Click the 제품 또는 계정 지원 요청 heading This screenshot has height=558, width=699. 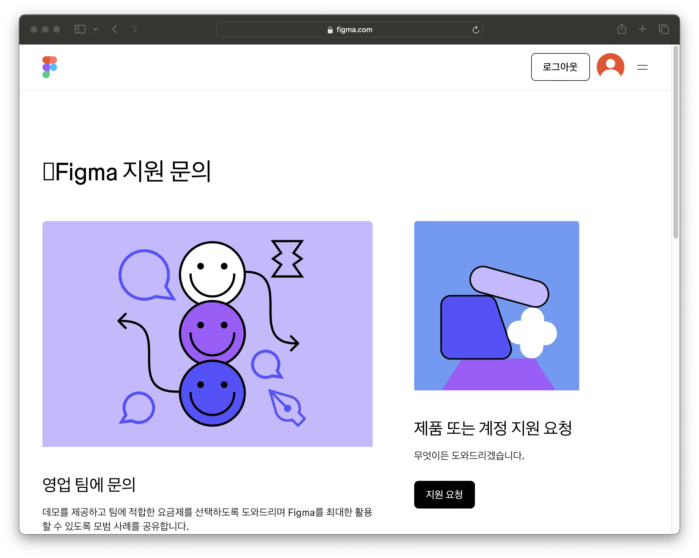coord(492,428)
